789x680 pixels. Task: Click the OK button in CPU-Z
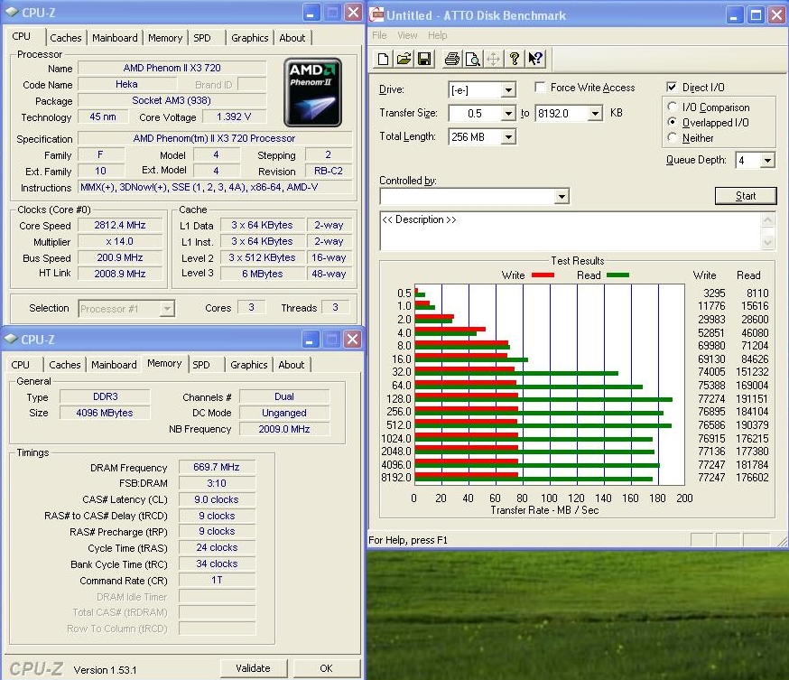pyautogui.click(x=326, y=668)
